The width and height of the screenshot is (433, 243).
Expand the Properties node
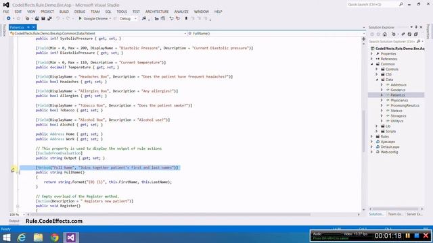point(371,54)
